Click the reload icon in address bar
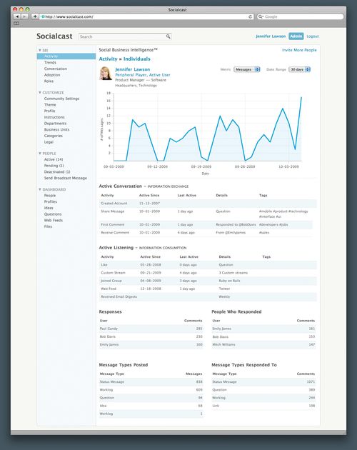 click(250, 16)
